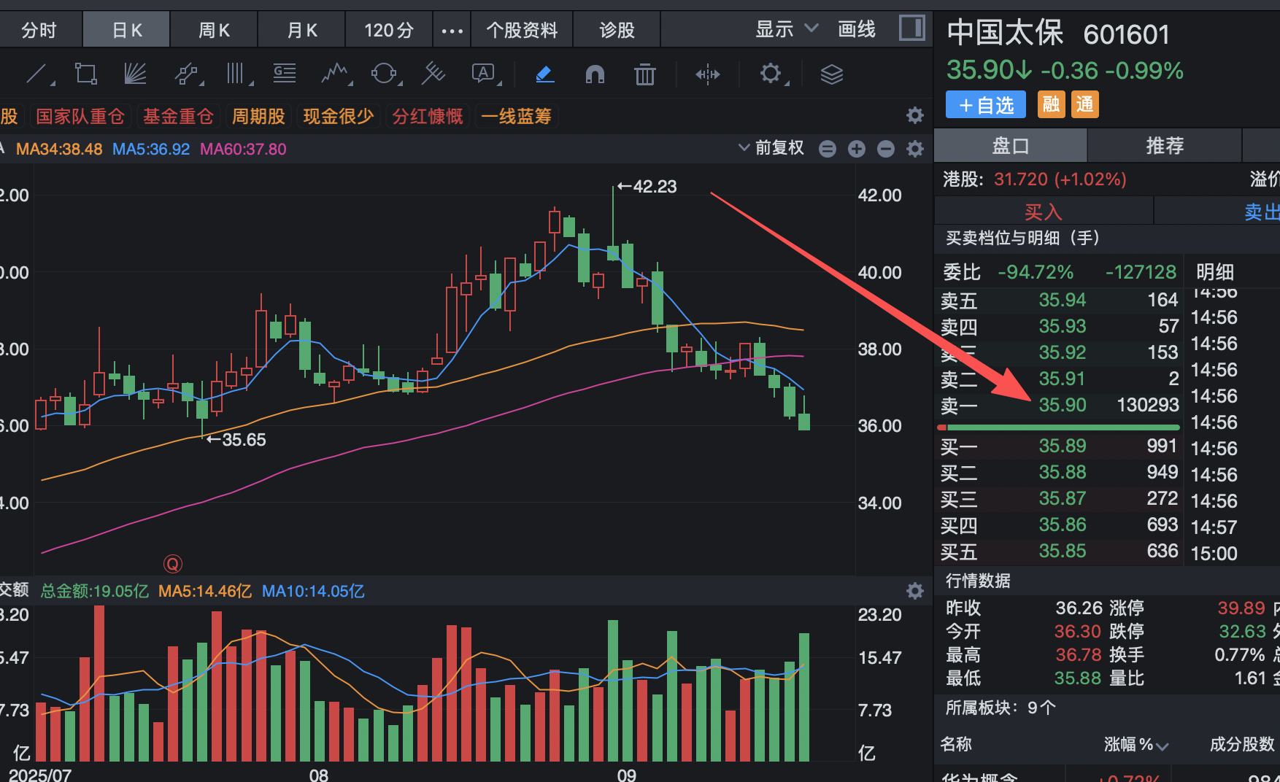Image resolution: width=1280 pixels, height=782 pixels.
Task: Delete drawings with the trash icon
Action: (x=644, y=74)
